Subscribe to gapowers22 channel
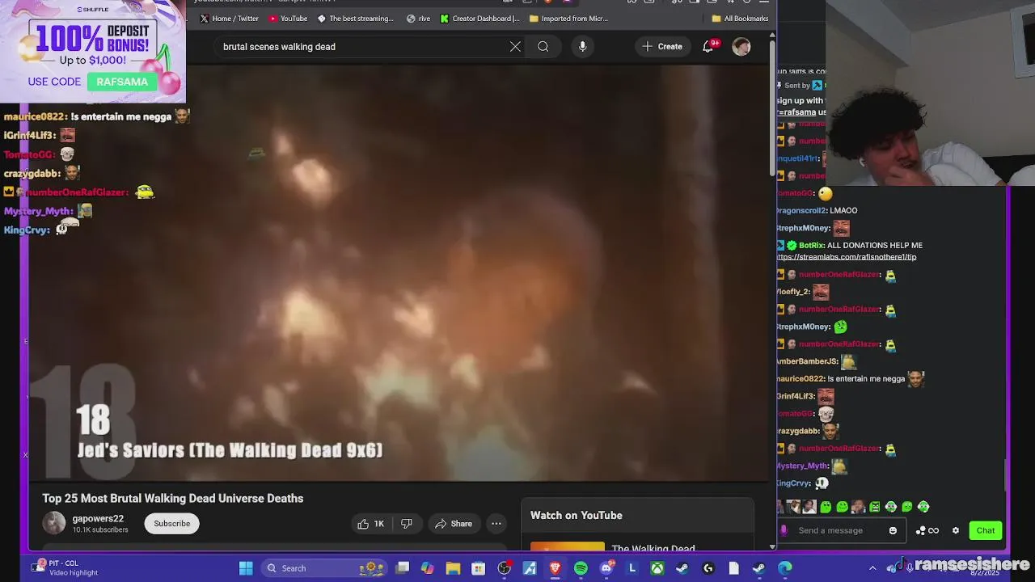The width and height of the screenshot is (1035, 582). 172,524
